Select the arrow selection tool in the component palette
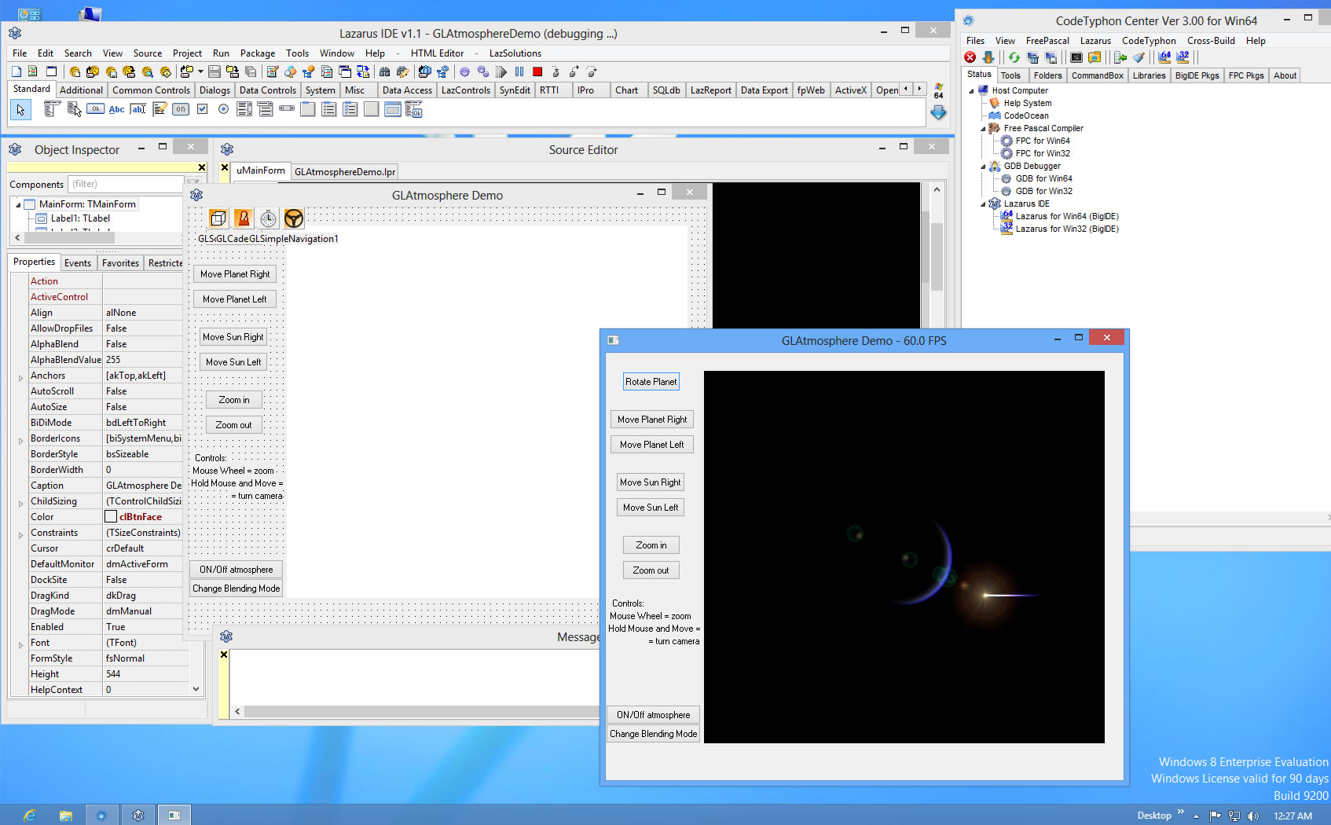1331x825 pixels. click(x=20, y=110)
